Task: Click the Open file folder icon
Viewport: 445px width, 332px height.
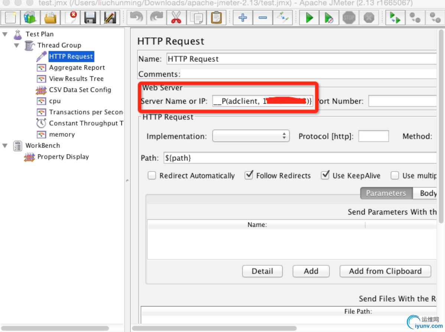Action: (x=50, y=18)
